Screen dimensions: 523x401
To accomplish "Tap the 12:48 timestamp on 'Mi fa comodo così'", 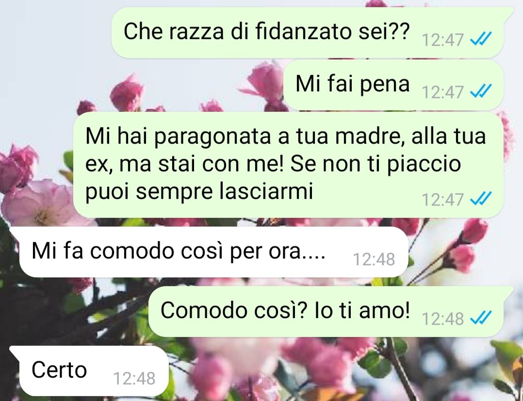I will (x=374, y=259).
